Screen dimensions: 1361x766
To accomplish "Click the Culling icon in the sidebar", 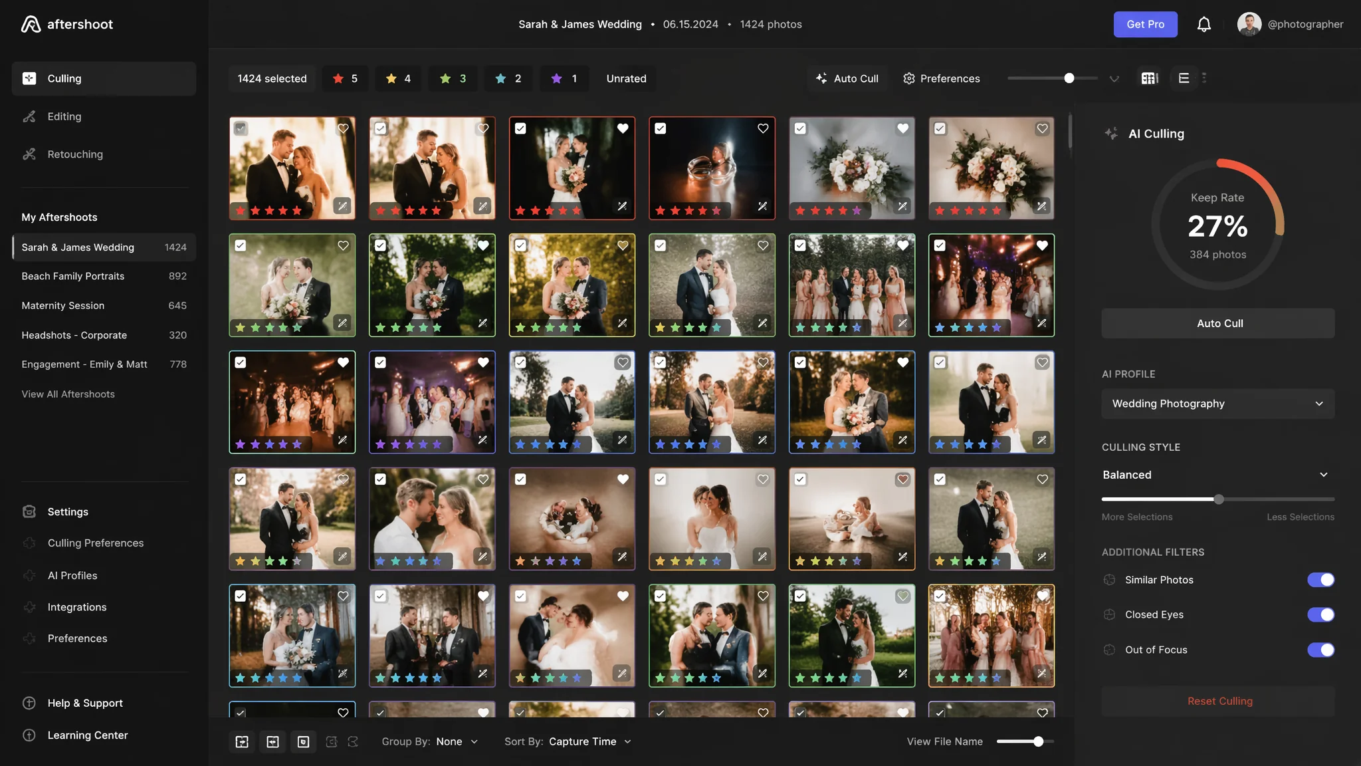I will (x=29, y=78).
